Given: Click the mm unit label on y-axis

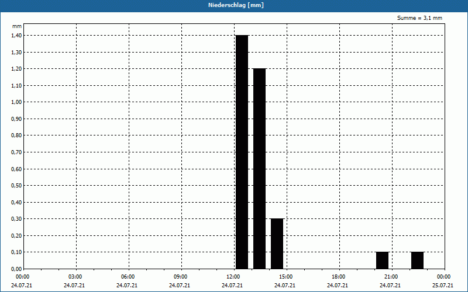Looking at the screenshot, I should tap(17, 26).
